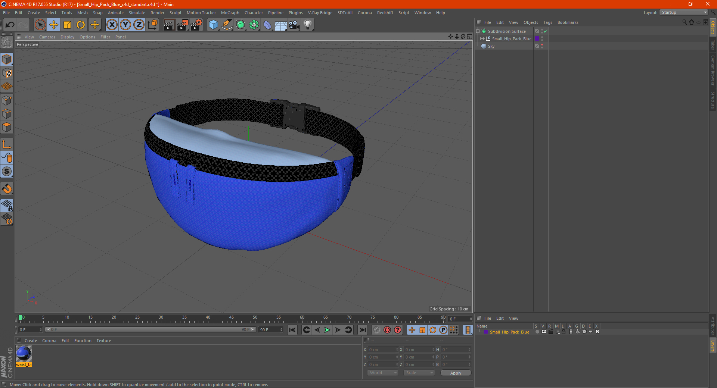Open the Simulate menu
Image resolution: width=717 pixels, height=388 pixels.
137,13
